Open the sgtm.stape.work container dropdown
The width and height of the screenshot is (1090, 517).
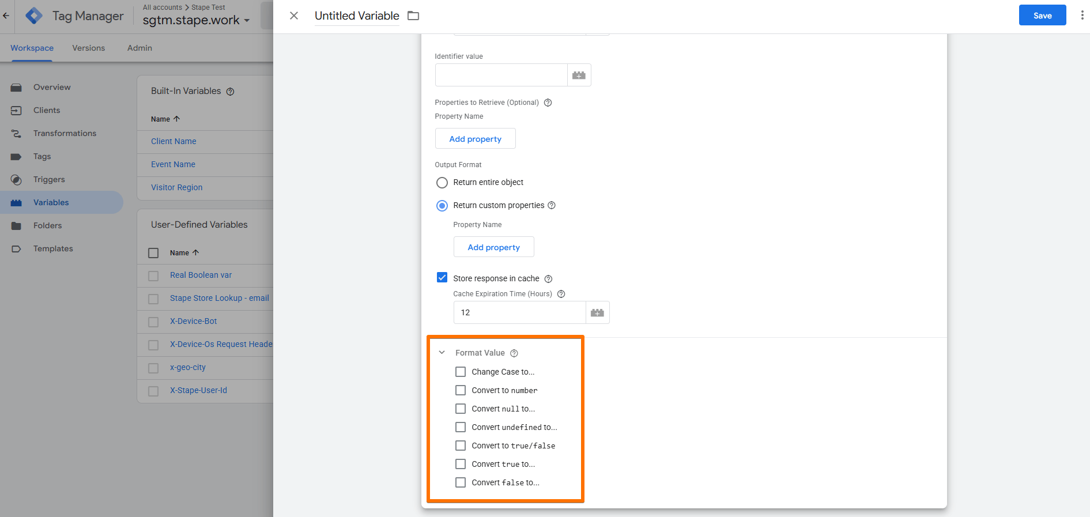click(197, 20)
